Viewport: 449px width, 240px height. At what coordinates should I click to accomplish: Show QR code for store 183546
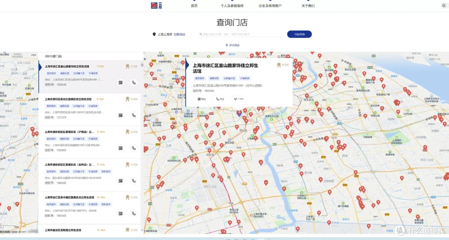coord(121,82)
